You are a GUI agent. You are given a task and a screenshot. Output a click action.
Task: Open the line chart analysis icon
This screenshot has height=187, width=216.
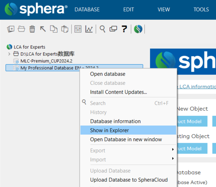click(89, 29)
